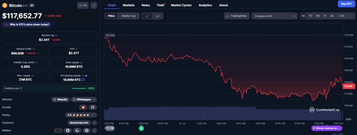Expand the 4.4 star Rating dropdown
Viewport: 357px width, 135px height.
click(81, 115)
